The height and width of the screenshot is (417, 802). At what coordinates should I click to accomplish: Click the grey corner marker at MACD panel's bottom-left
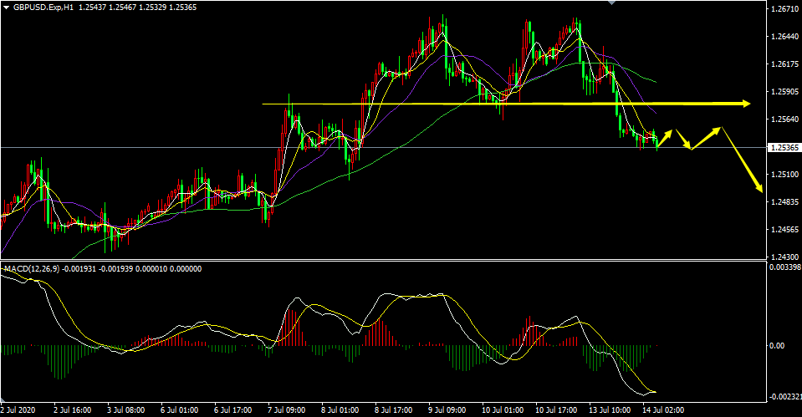point(3,399)
